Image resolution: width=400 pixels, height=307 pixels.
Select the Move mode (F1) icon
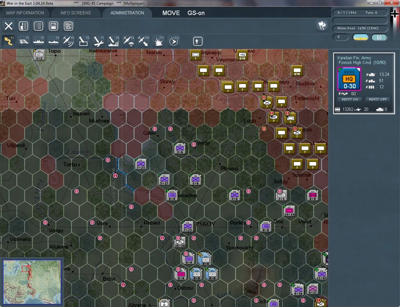(x=9, y=41)
